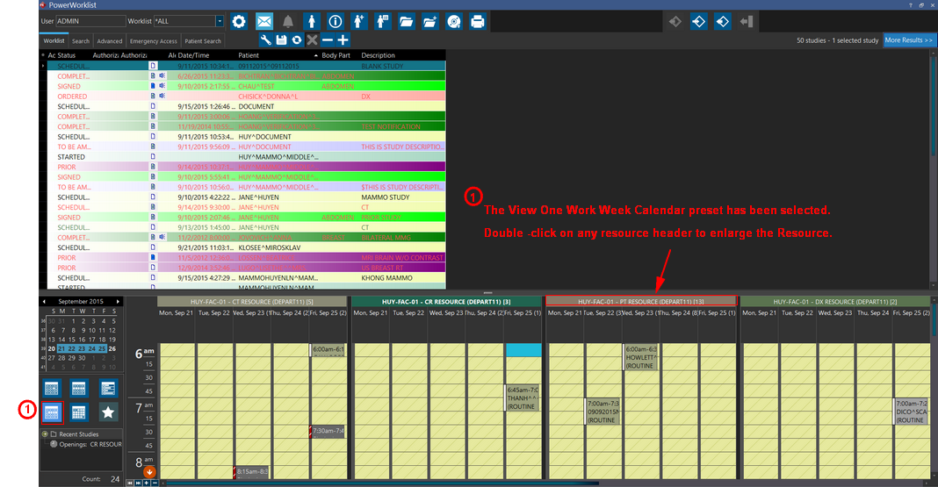
Task: Click the floppy disk save icon
Action: [281, 40]
